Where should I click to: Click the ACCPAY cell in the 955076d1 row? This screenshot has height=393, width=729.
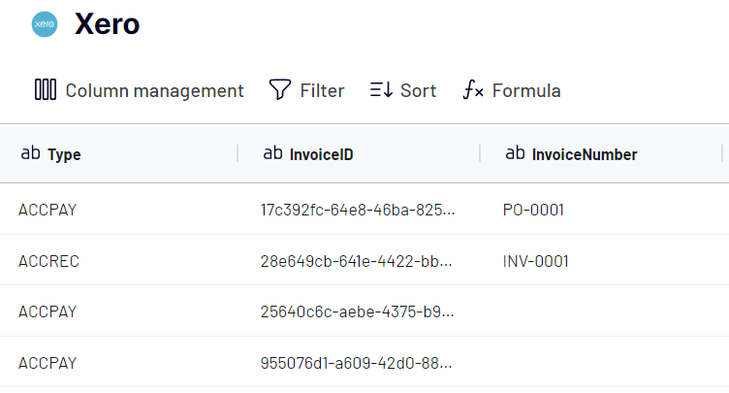pos(48,363)
